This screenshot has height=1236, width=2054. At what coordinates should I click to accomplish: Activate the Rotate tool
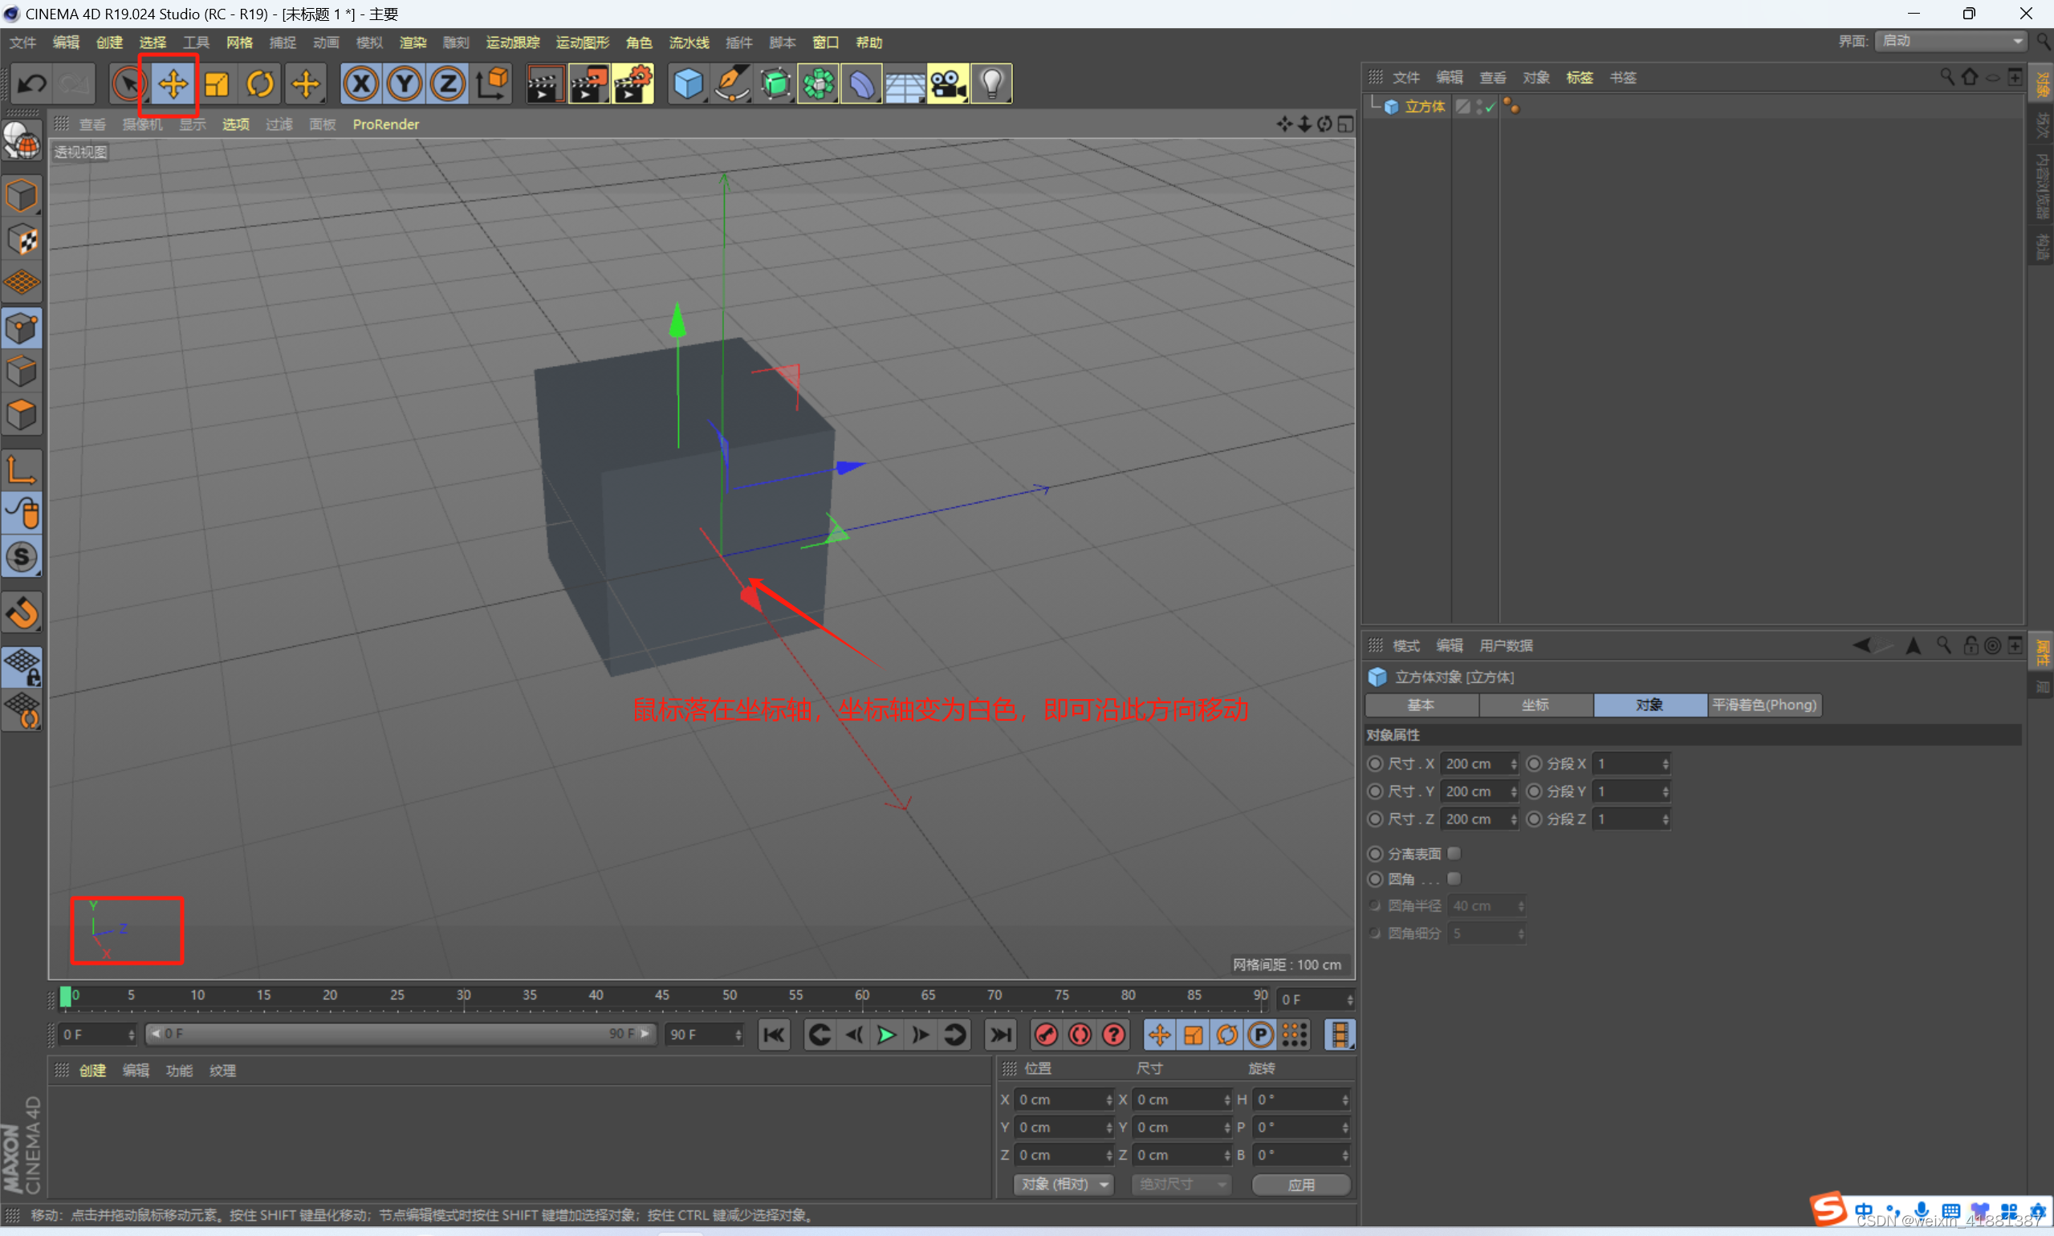261,83
